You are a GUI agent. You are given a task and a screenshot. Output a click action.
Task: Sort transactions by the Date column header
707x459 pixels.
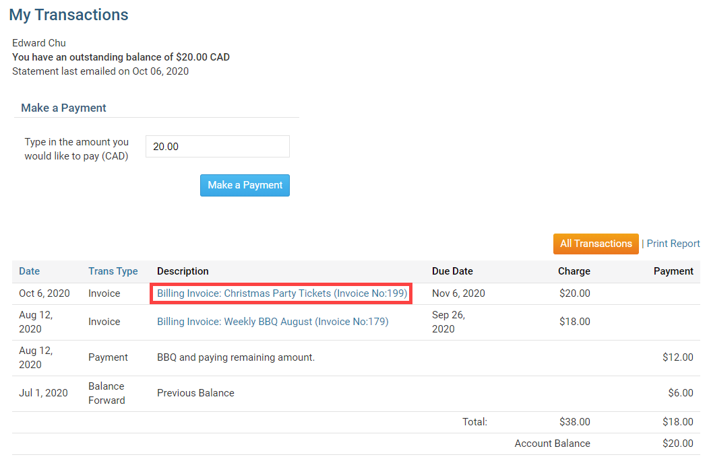(29, 271)
